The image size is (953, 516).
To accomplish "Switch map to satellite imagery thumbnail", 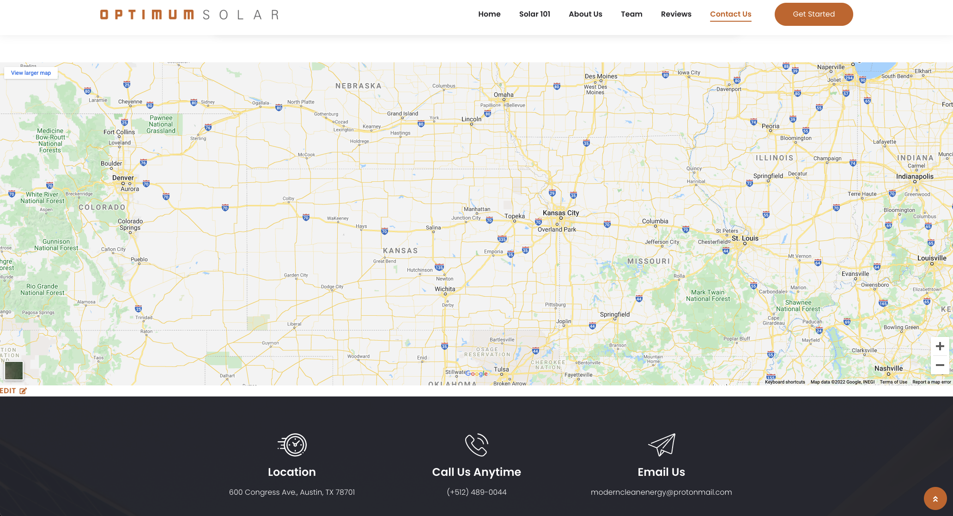I will pyautogui.click(x=14, y=371).
